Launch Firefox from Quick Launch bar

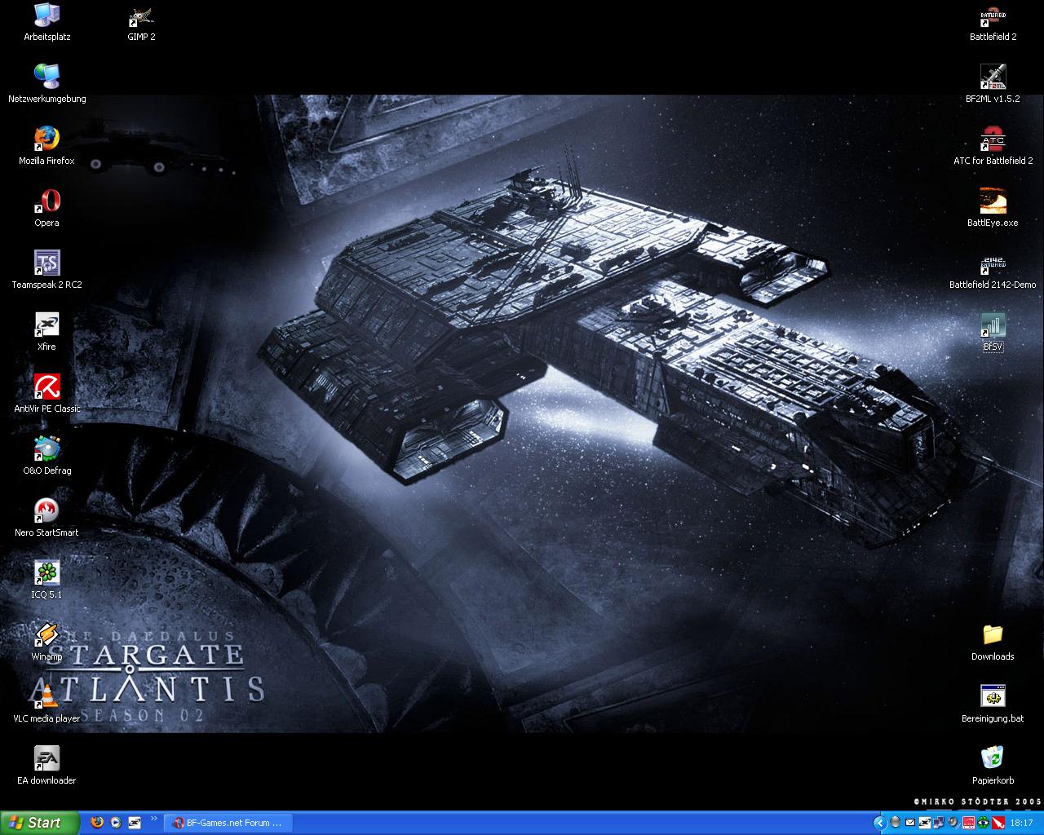97,823
